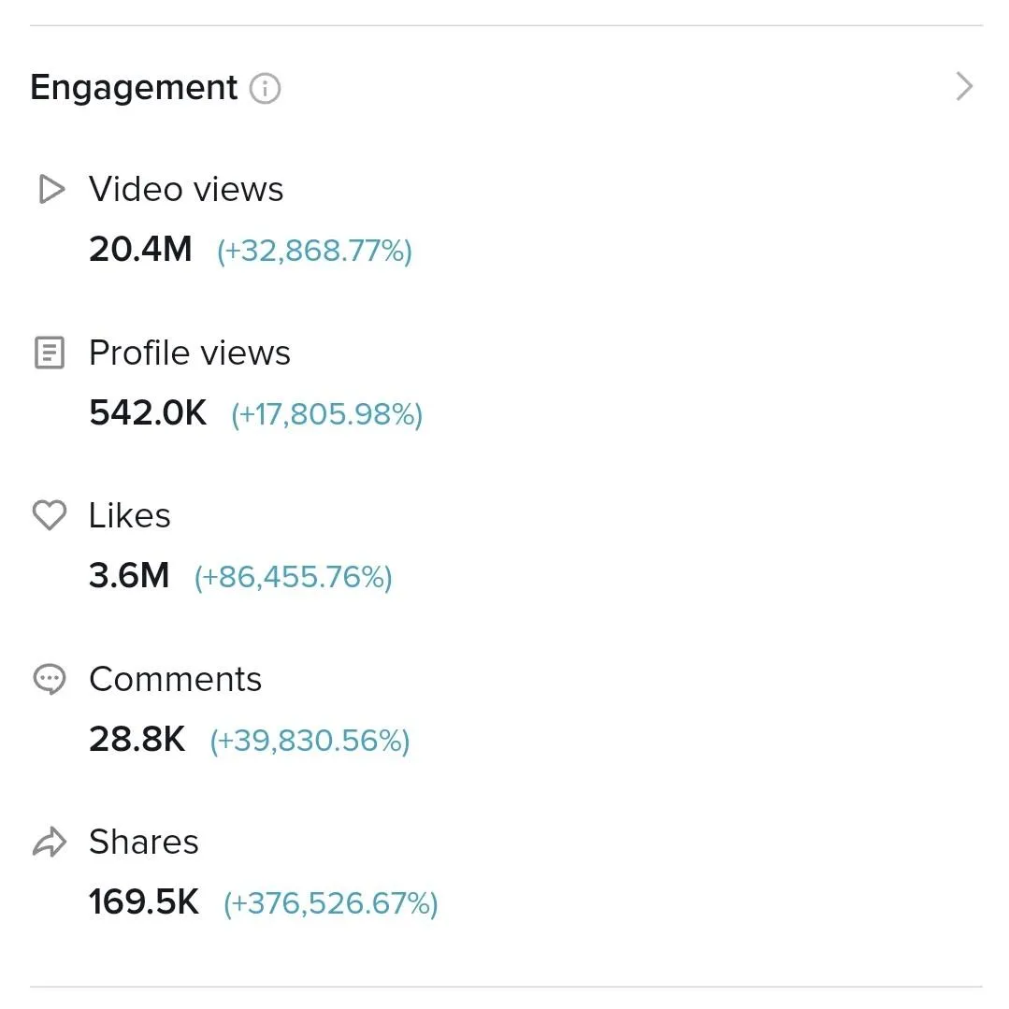Click the Video views play icon
Image resolution: width=1009 pixels, height=1009 pixels.
tap(50, 189)
